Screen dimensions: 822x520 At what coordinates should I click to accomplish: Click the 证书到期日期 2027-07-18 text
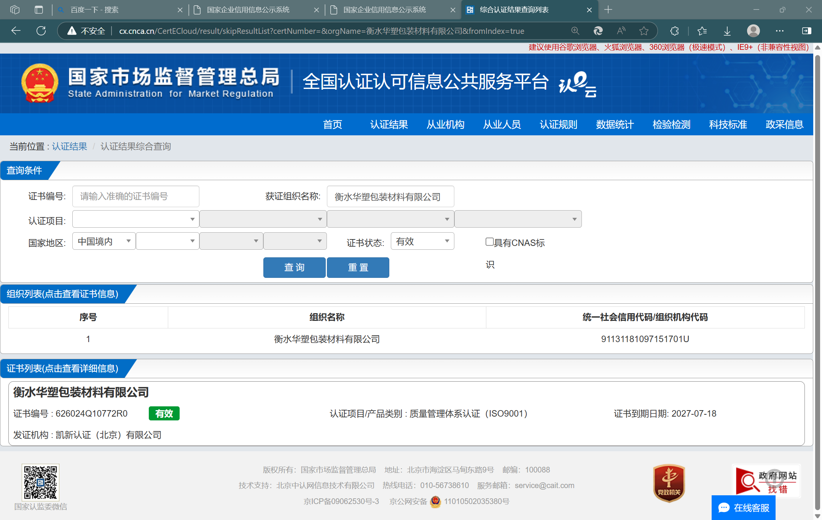665,414
